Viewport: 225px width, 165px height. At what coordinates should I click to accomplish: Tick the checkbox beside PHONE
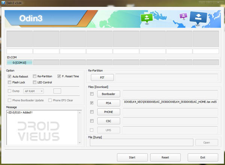point(92,112)
